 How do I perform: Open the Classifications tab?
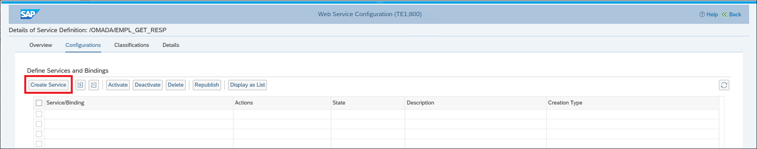point(132,45)
